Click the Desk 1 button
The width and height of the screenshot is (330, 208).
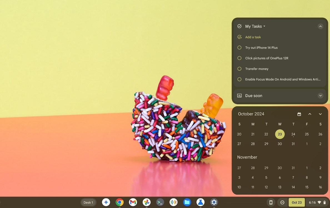pyautogui.click(x=88, y=202)
